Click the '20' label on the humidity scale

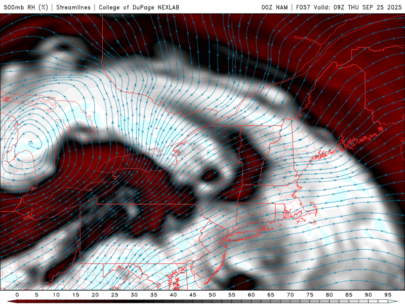tap(95, 295)
